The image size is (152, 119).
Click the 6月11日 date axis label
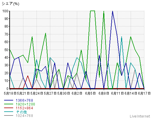(x=117, y=93)
